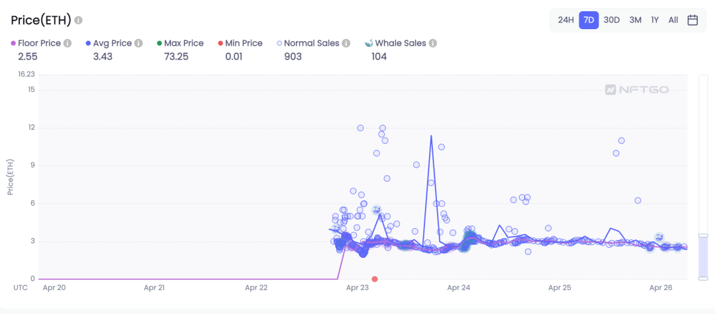Viewport: 715px width, 314px height.
Task: Select the 30D time range
Action: [612, 20]
